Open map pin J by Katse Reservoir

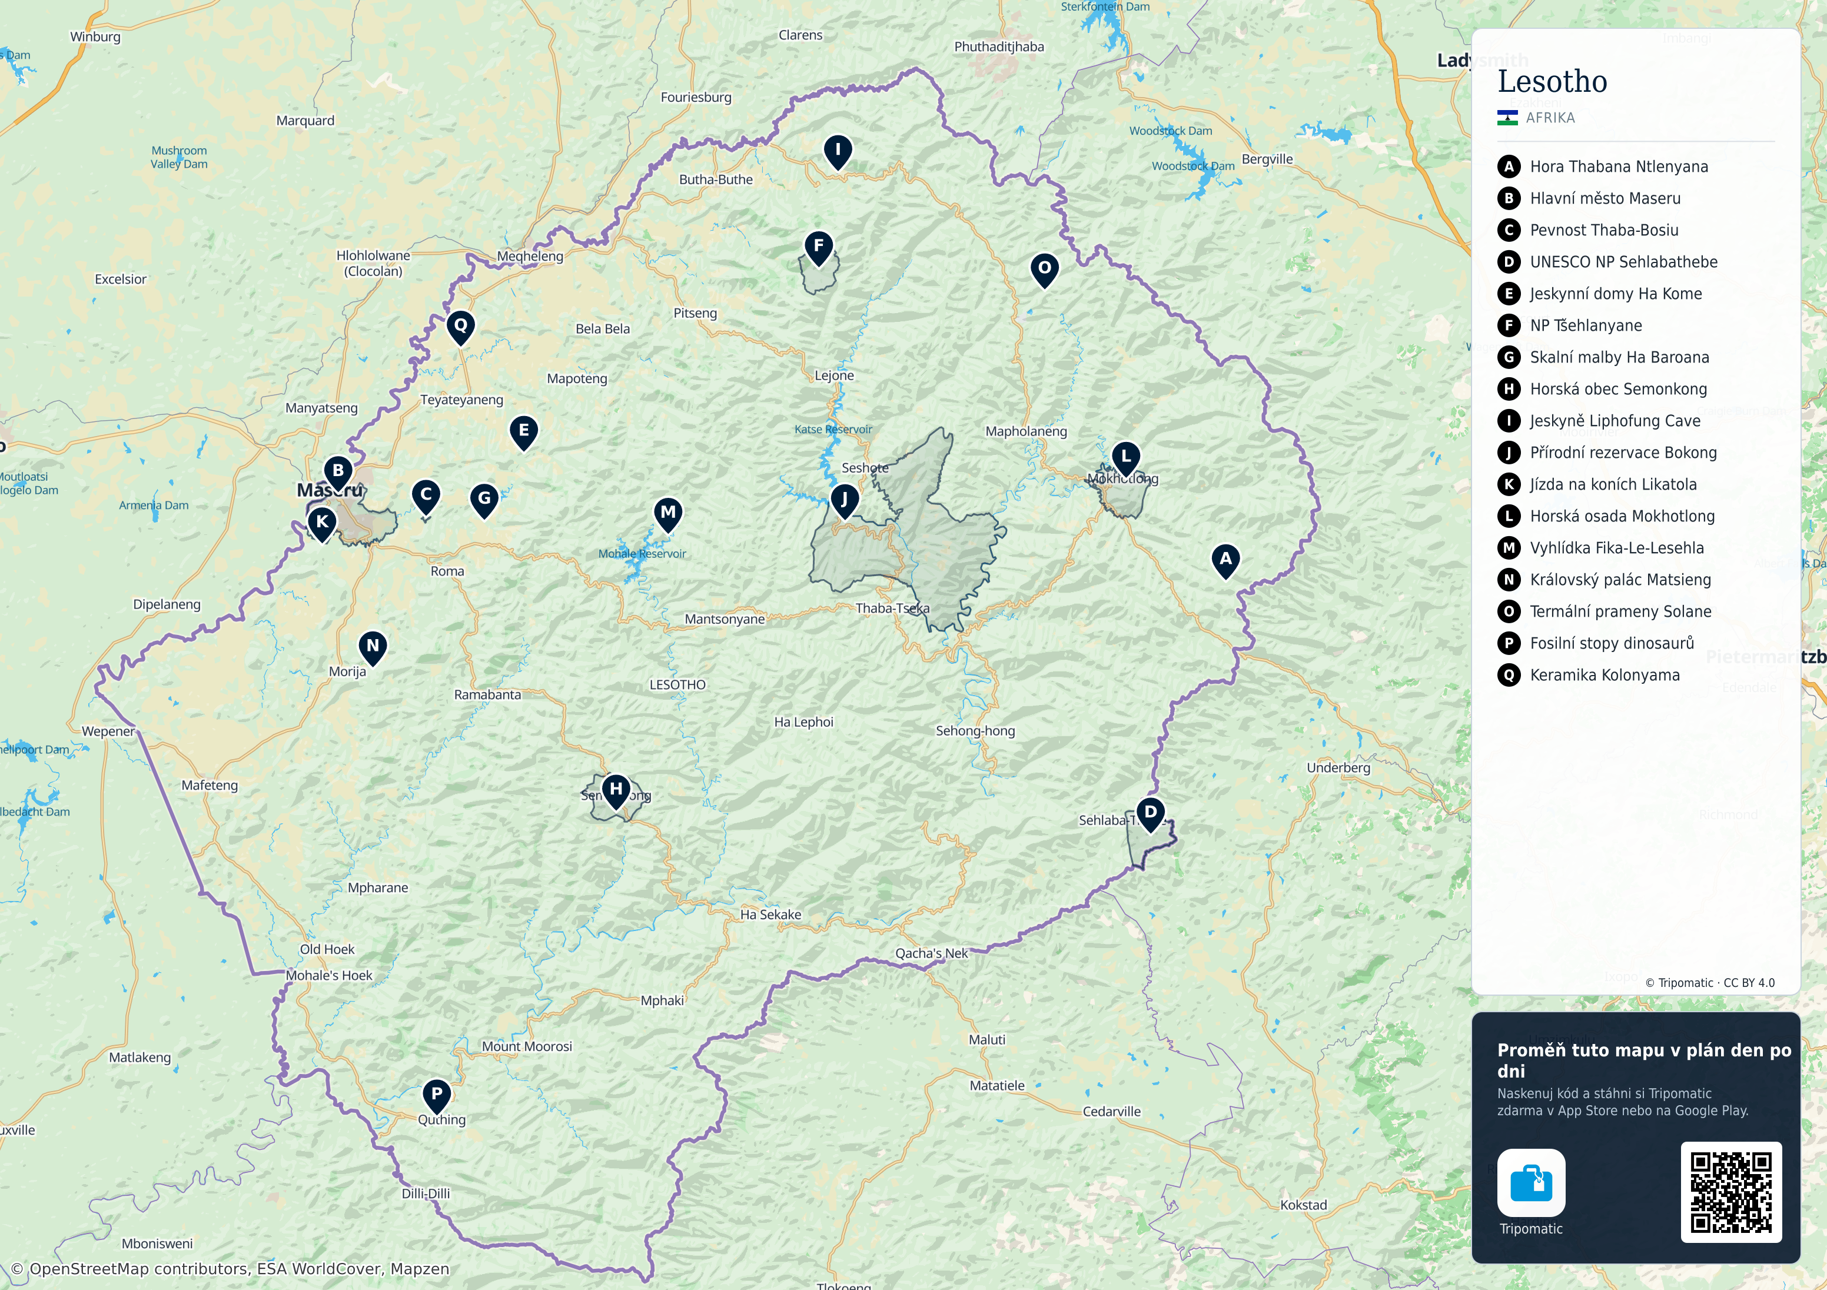[x=844, y=501]
